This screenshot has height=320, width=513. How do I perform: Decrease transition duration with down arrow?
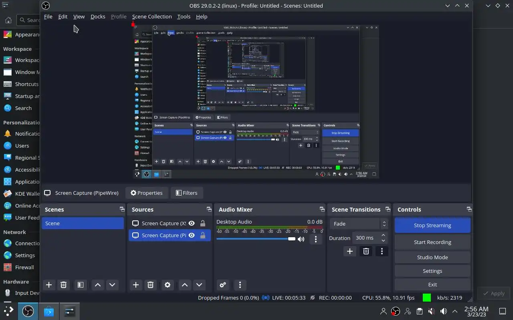(384, 240)
